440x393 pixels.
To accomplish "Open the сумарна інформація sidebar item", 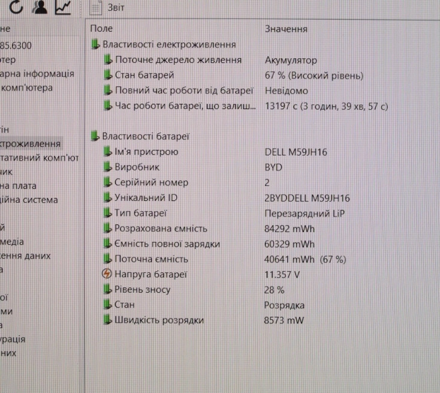I will [37, 74].
